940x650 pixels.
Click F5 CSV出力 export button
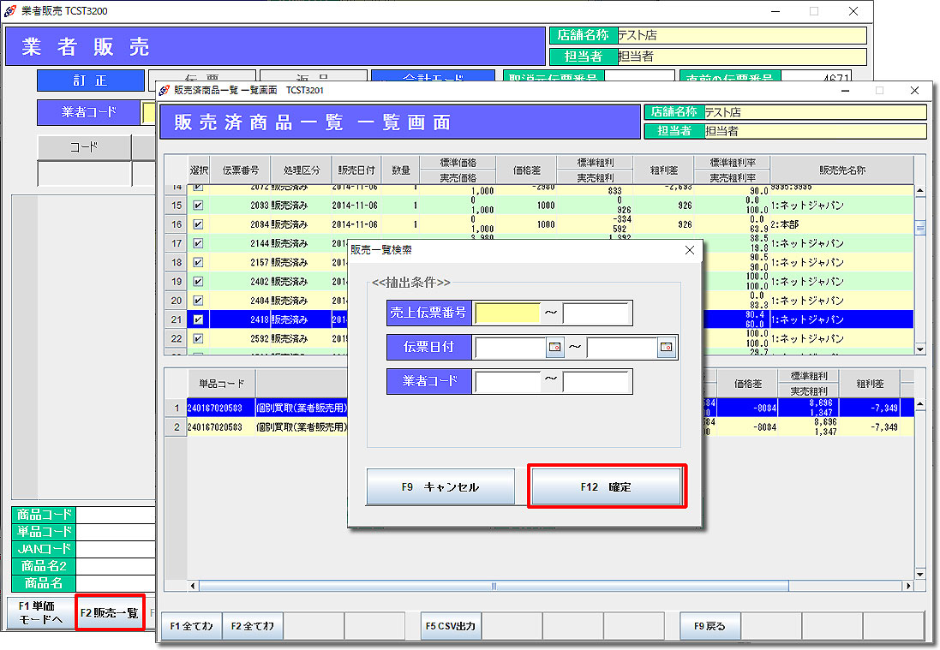point(451,626)
